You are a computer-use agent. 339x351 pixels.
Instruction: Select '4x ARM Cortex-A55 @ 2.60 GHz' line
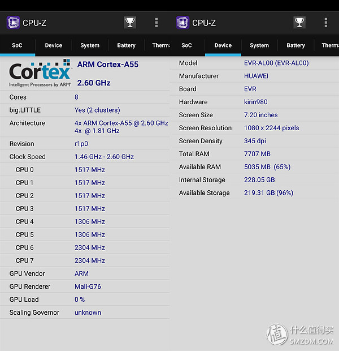121,123
